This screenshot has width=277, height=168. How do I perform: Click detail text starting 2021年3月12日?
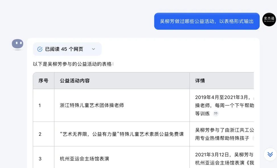click(224, 158)
